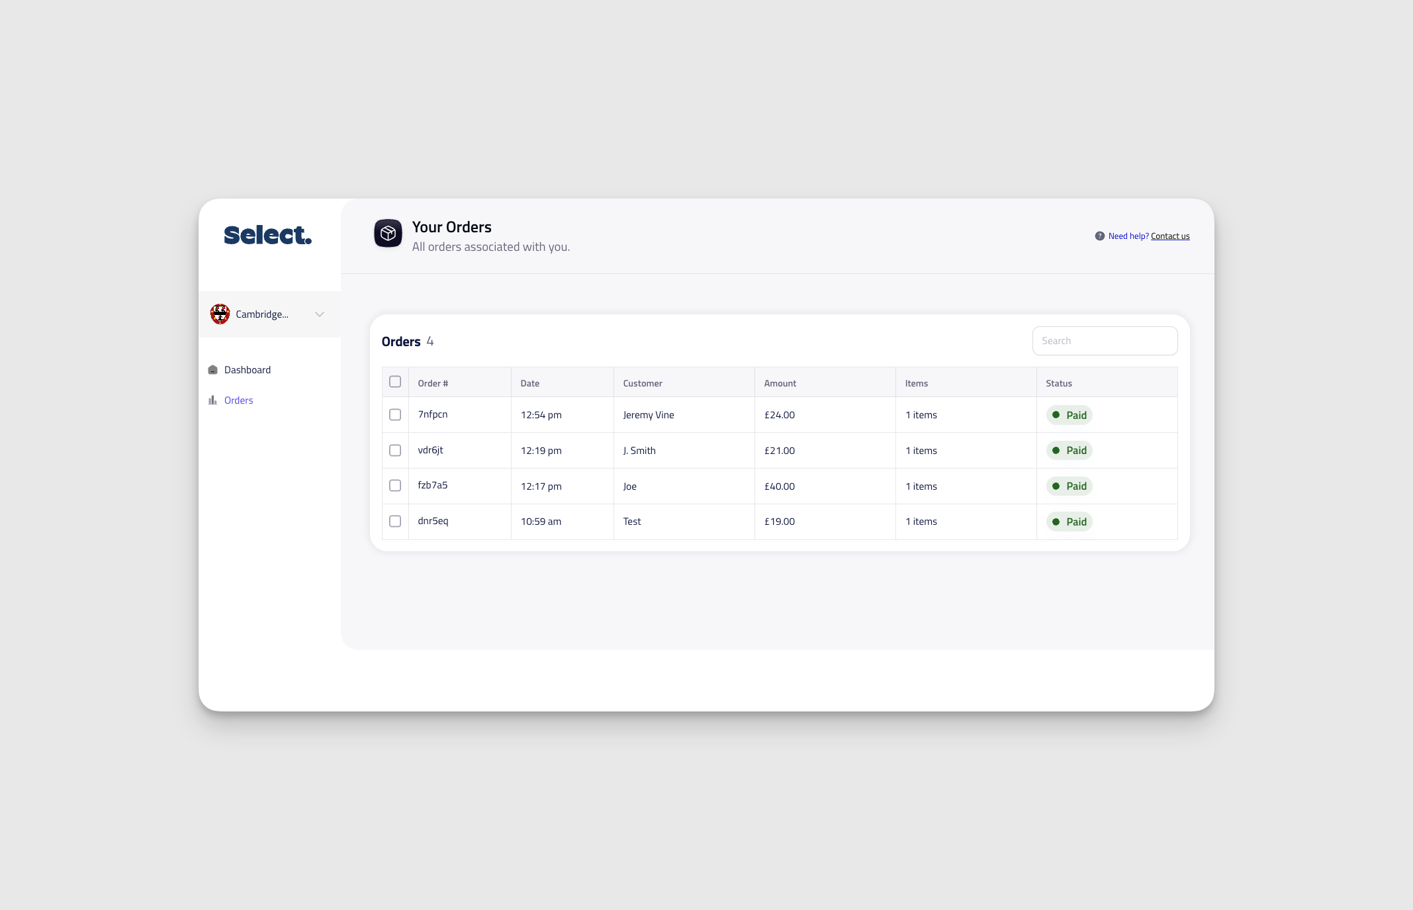This screenshot has width=1413, height=910.
Task: Click the Dashboard sidebar icon
Action: [212, 370]
